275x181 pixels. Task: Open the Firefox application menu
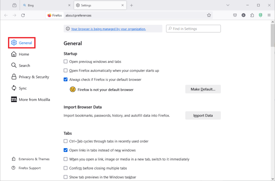269,15
